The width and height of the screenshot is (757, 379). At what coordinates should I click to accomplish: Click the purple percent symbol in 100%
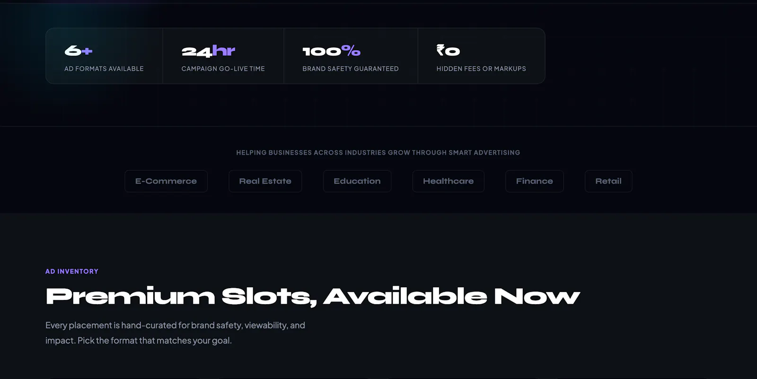(x=351, y=50)
